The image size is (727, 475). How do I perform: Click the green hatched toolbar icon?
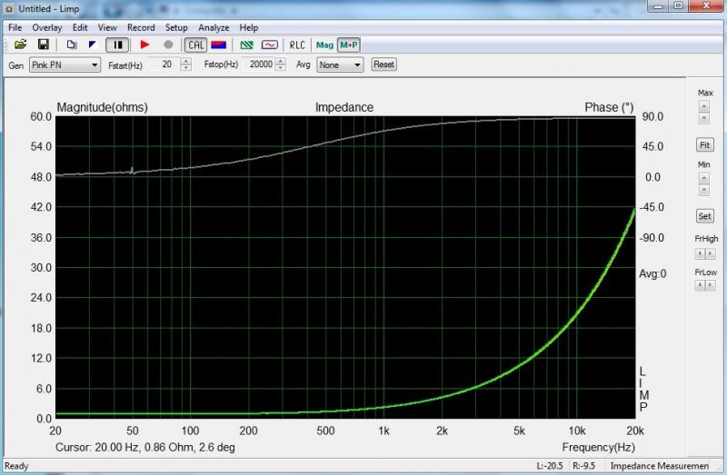[x=246, y=45]
